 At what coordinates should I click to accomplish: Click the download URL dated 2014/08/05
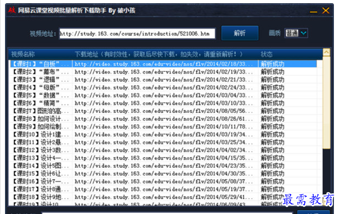pyautogui.click(x=164, y=111)
